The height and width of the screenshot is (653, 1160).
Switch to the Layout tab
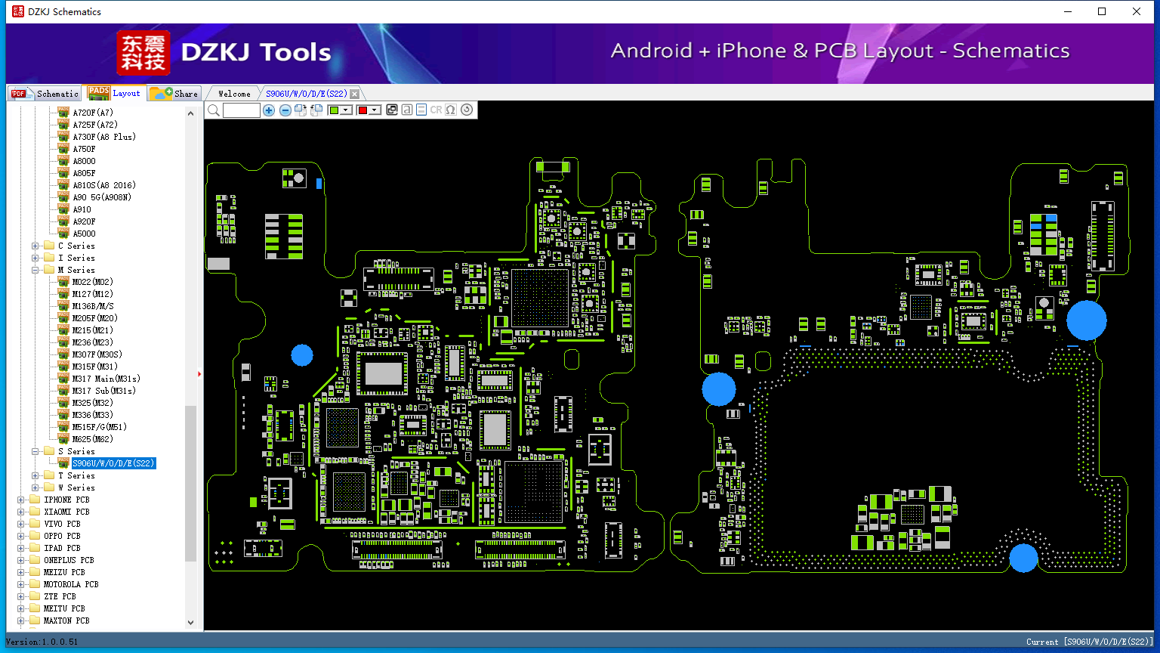(115, 93)
